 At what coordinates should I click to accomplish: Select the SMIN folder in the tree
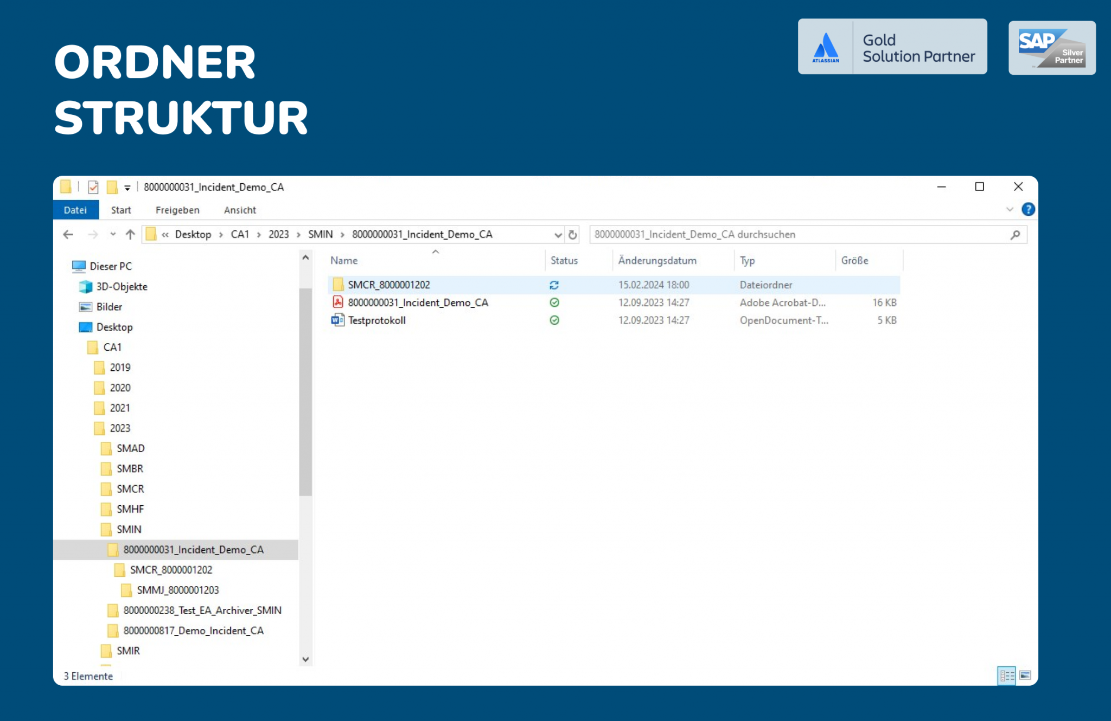[x=129, y=529]
